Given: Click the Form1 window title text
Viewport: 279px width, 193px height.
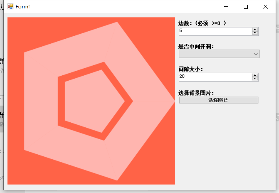Looking at the screenshot, I should tap(23, 7).
